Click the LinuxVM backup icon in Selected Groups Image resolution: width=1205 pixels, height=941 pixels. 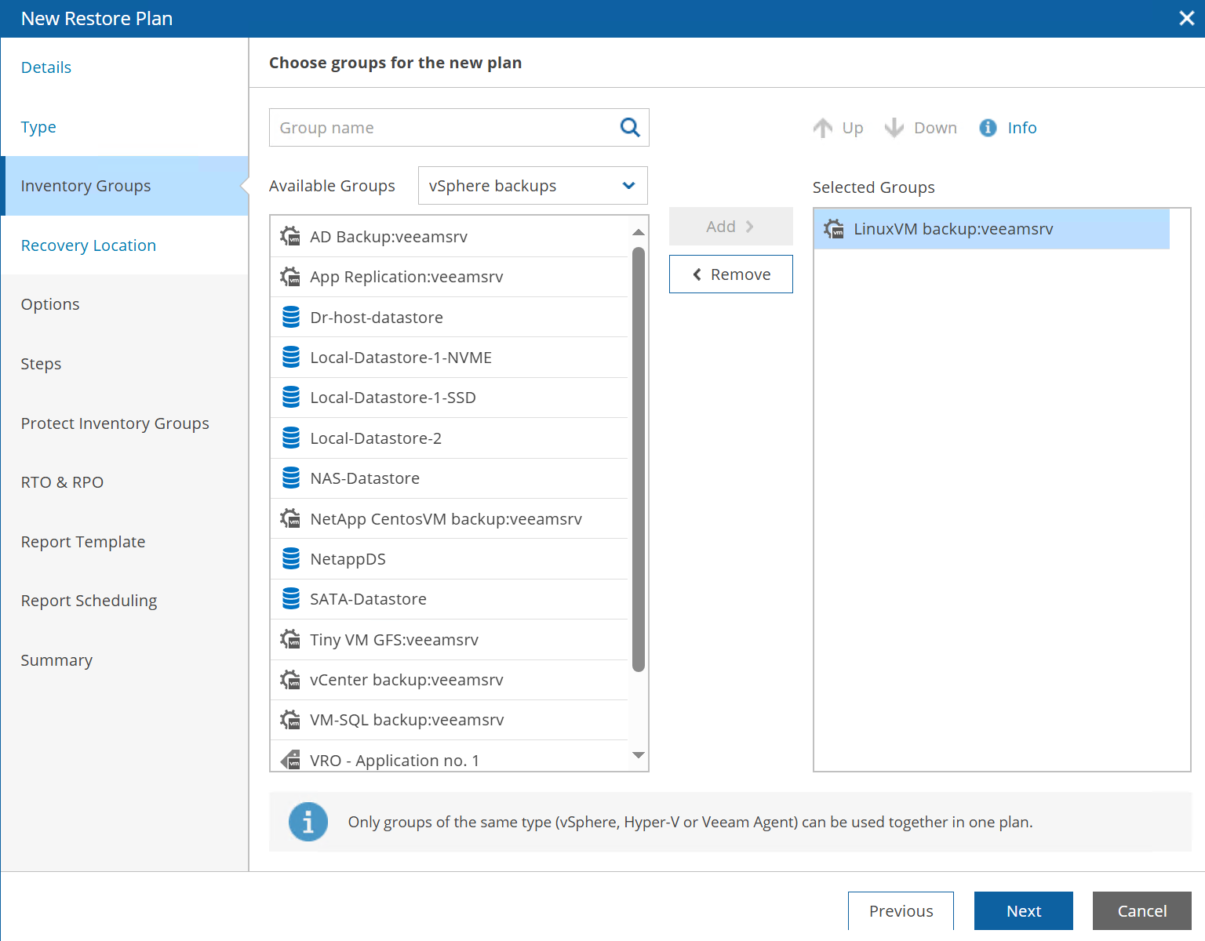click(x=834, y=229)
